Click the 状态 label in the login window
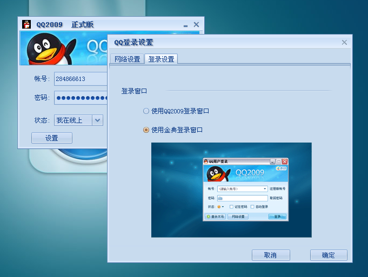The height and width of the screenshot is (277, 368). pos(42,120)
